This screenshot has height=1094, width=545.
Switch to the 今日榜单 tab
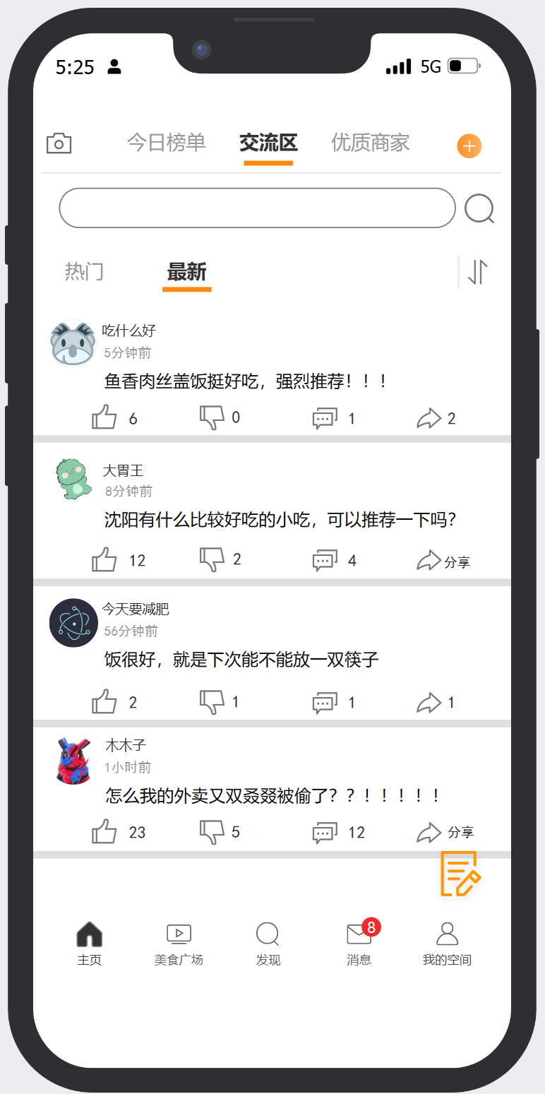click(x=166, y=143)
